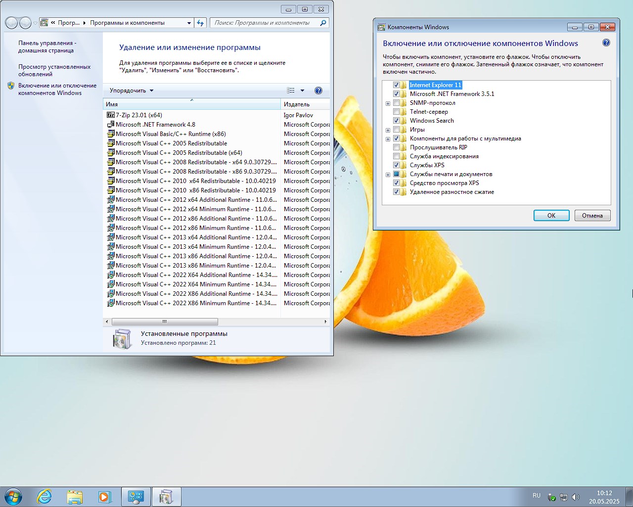Expand the SNMP-протокол tree node
633x507 pixels.
click(x=388, y=103)
